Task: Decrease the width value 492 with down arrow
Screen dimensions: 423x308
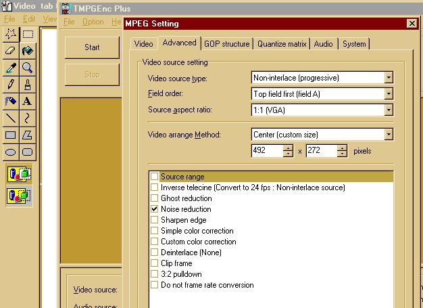Action: click(288, 154)
